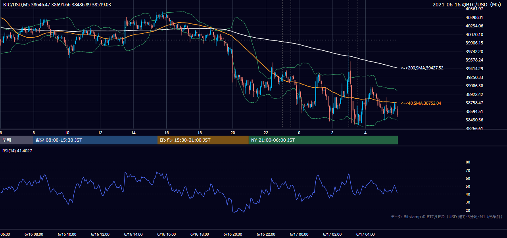Select the NY 21:00-06:00 JST session bar
This screenshot has height=238, width=507.
(323, 140)
